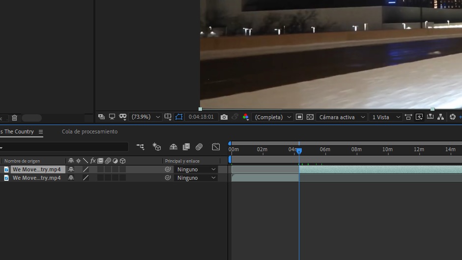Click the primary viewer monitor icon
Viewport: 462px width, 260px height.
[112, 117]
